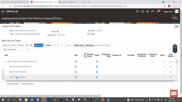Click the vertical scrollbar of task table
This screenshot has width=182, height=102.
(x=177, y=62)
